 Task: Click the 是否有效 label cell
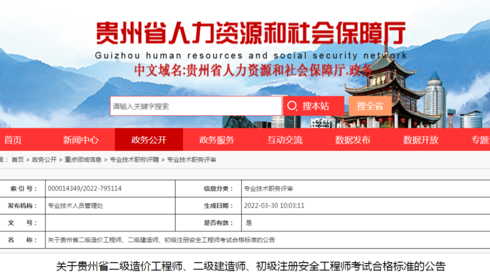209,223
